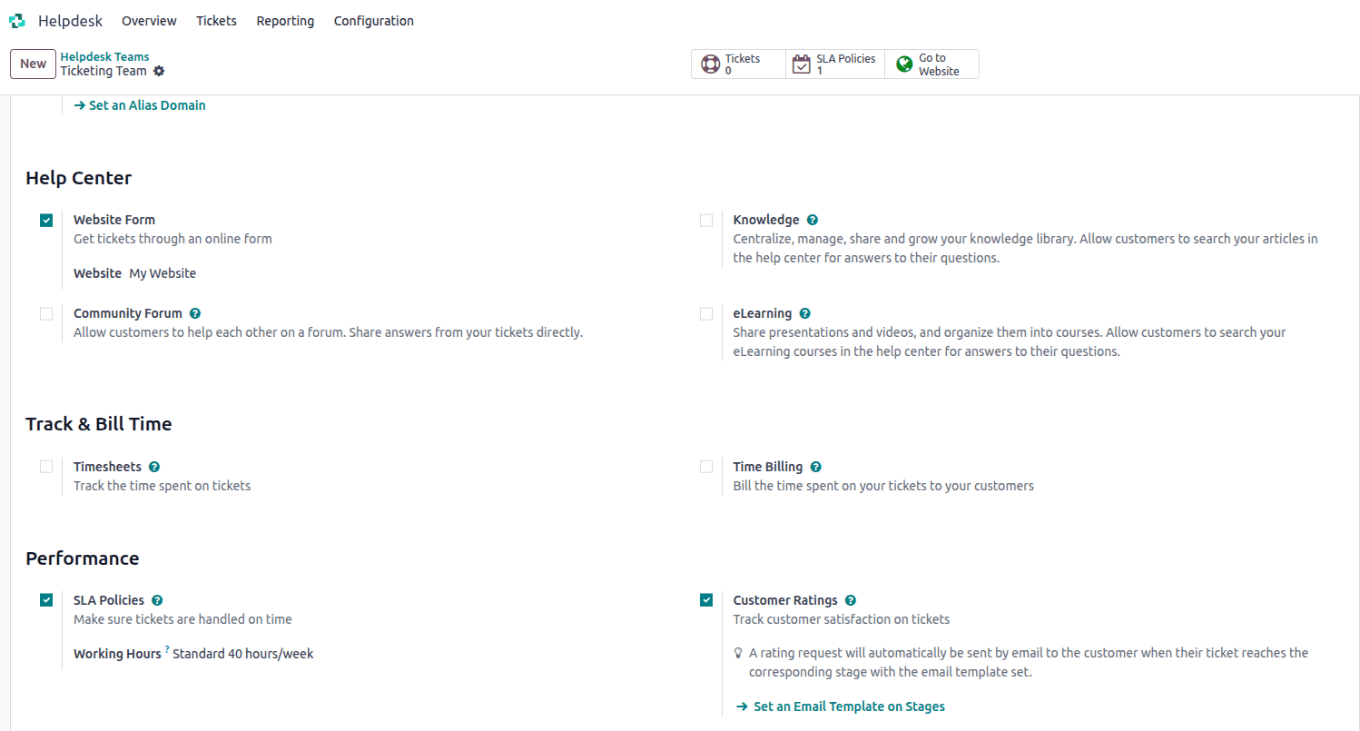Viewport: 1360px width, 731px height.
Task: Open the gear settings beside Ticketing Team
Action: point(159,71)
